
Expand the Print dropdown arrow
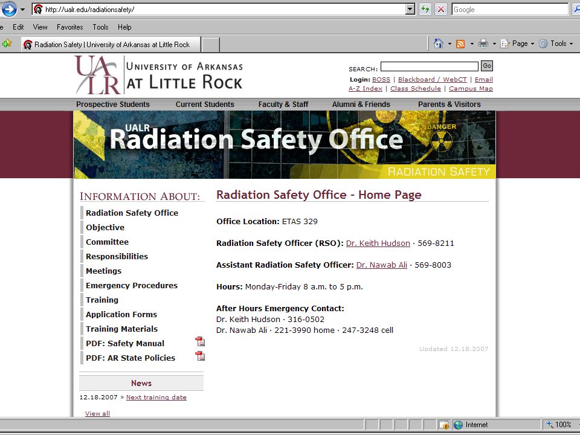point(494,44)
